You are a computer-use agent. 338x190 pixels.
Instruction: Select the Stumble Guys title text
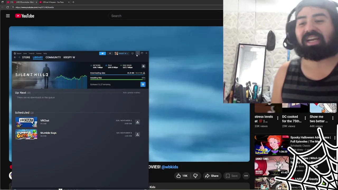pyautogui.click(x=48, y=133)
